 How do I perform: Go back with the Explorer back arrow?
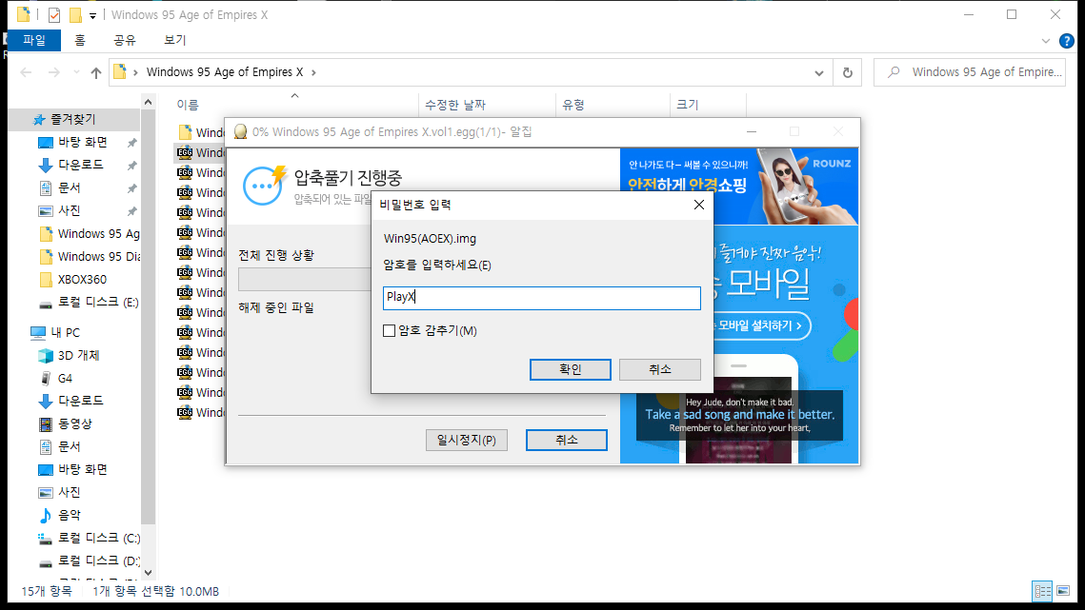27,72
